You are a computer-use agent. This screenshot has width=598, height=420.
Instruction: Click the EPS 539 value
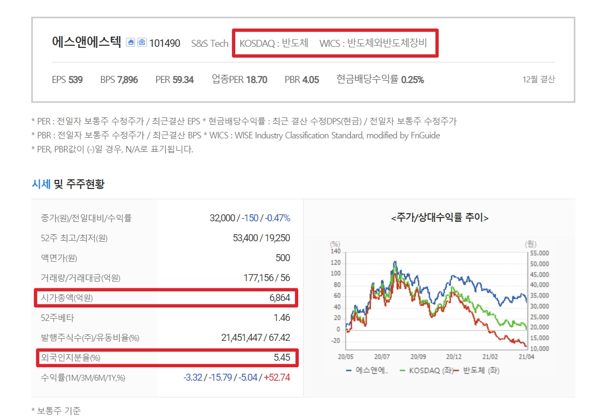pos(67,80)
